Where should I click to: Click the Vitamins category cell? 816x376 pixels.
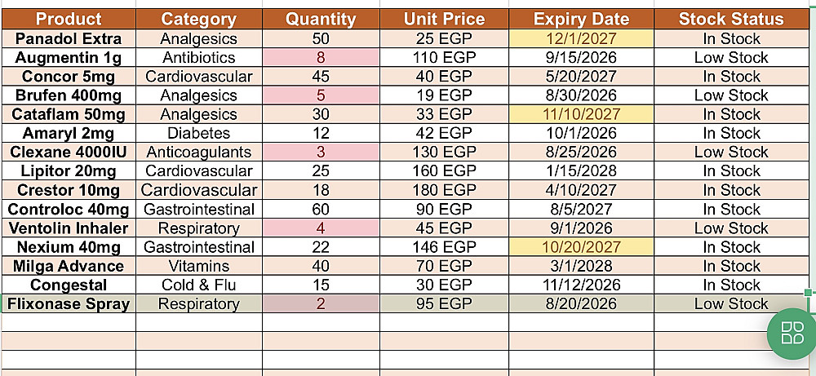click(199, 266)
